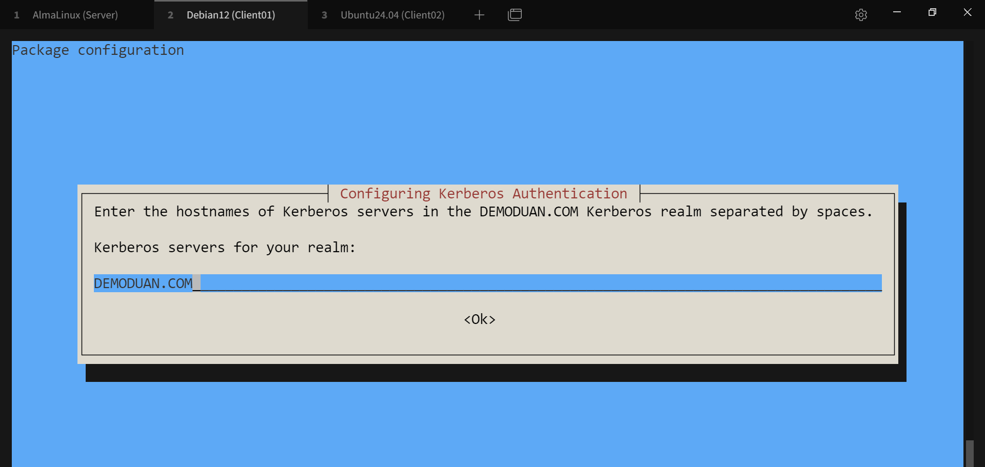Minimize the terminal window
This screenshot has width=985, height=467.
coord(897,12)
